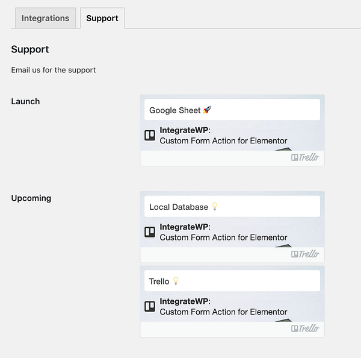Open IntegrateWP link in the Trello card
361x358 pixels.
point(184,301)
